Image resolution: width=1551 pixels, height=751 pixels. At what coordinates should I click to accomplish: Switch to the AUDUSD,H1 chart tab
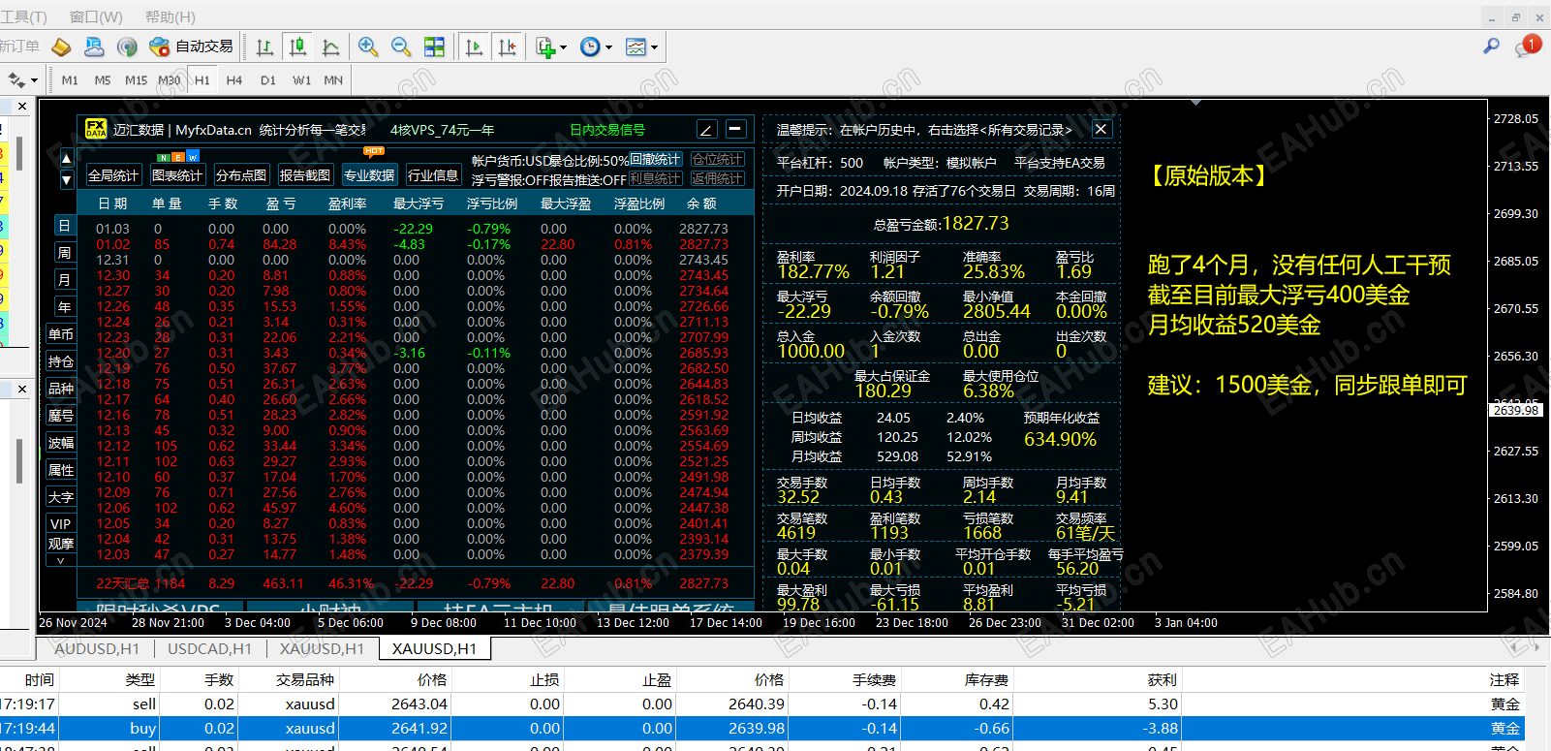click(97, 648)
